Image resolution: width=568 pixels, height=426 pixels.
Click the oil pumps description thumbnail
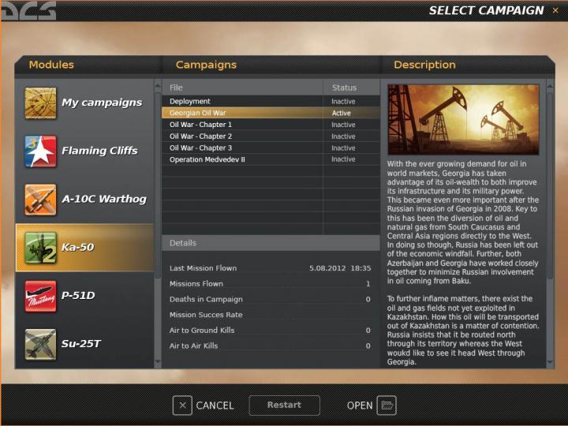[463, 120]
